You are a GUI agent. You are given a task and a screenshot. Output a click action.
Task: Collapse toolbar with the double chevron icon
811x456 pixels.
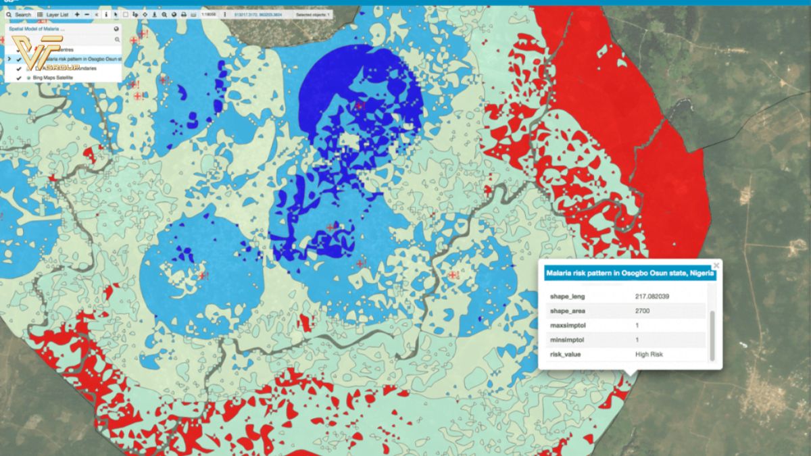[x=95, y=14]
